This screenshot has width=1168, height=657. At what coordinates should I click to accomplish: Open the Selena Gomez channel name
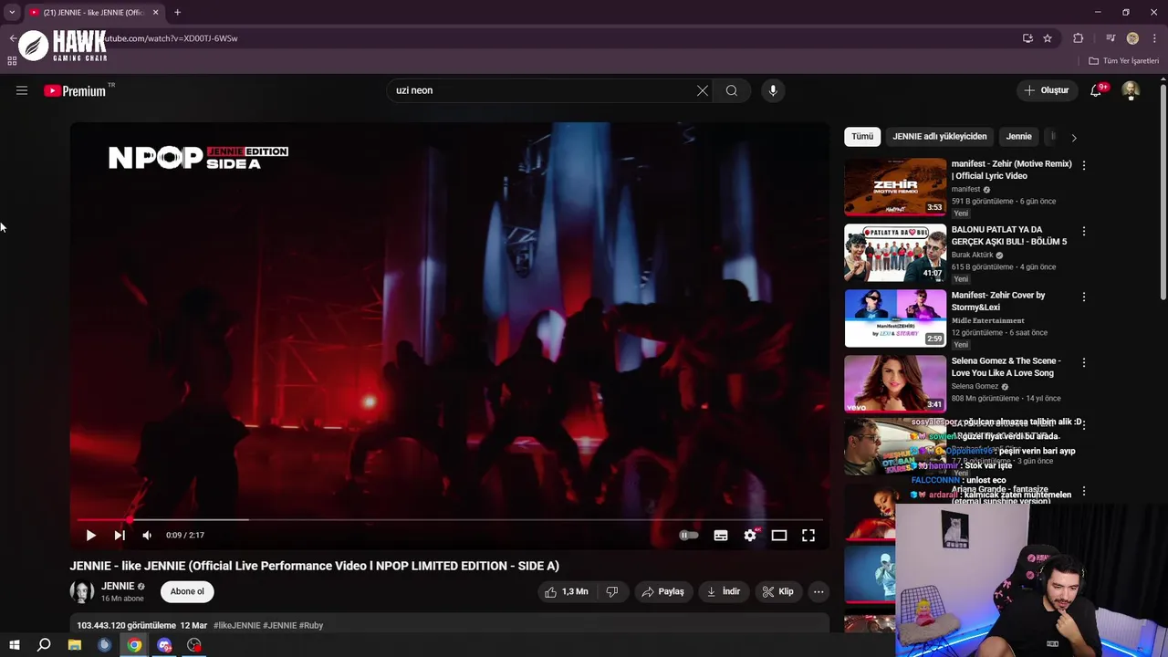tap(975, 387)
